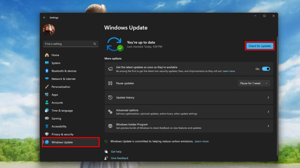Click the Get help link
This screenshot has width=300, height=168.
pyautogui.click(x=116, y=152)
